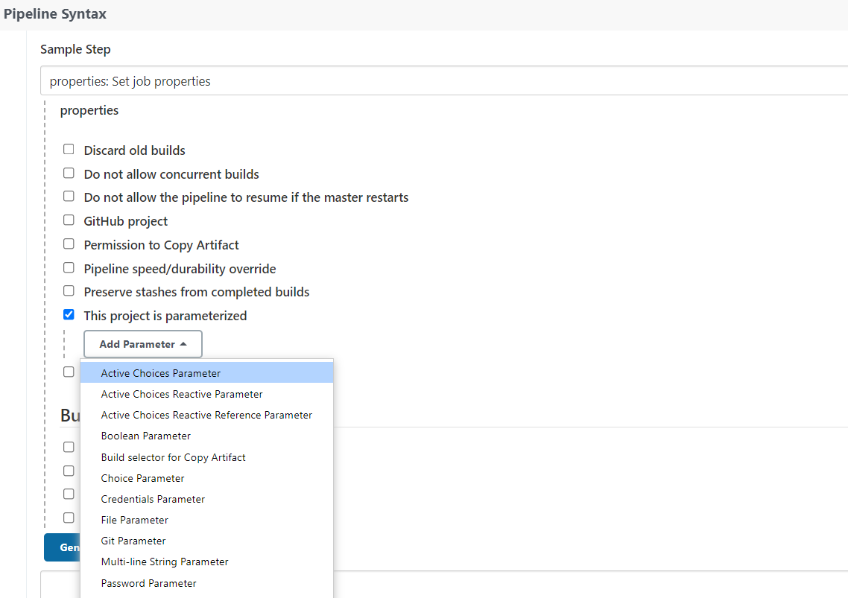
Task: Choose Multi-line String Parameter
Action: [x=165, y=562]
